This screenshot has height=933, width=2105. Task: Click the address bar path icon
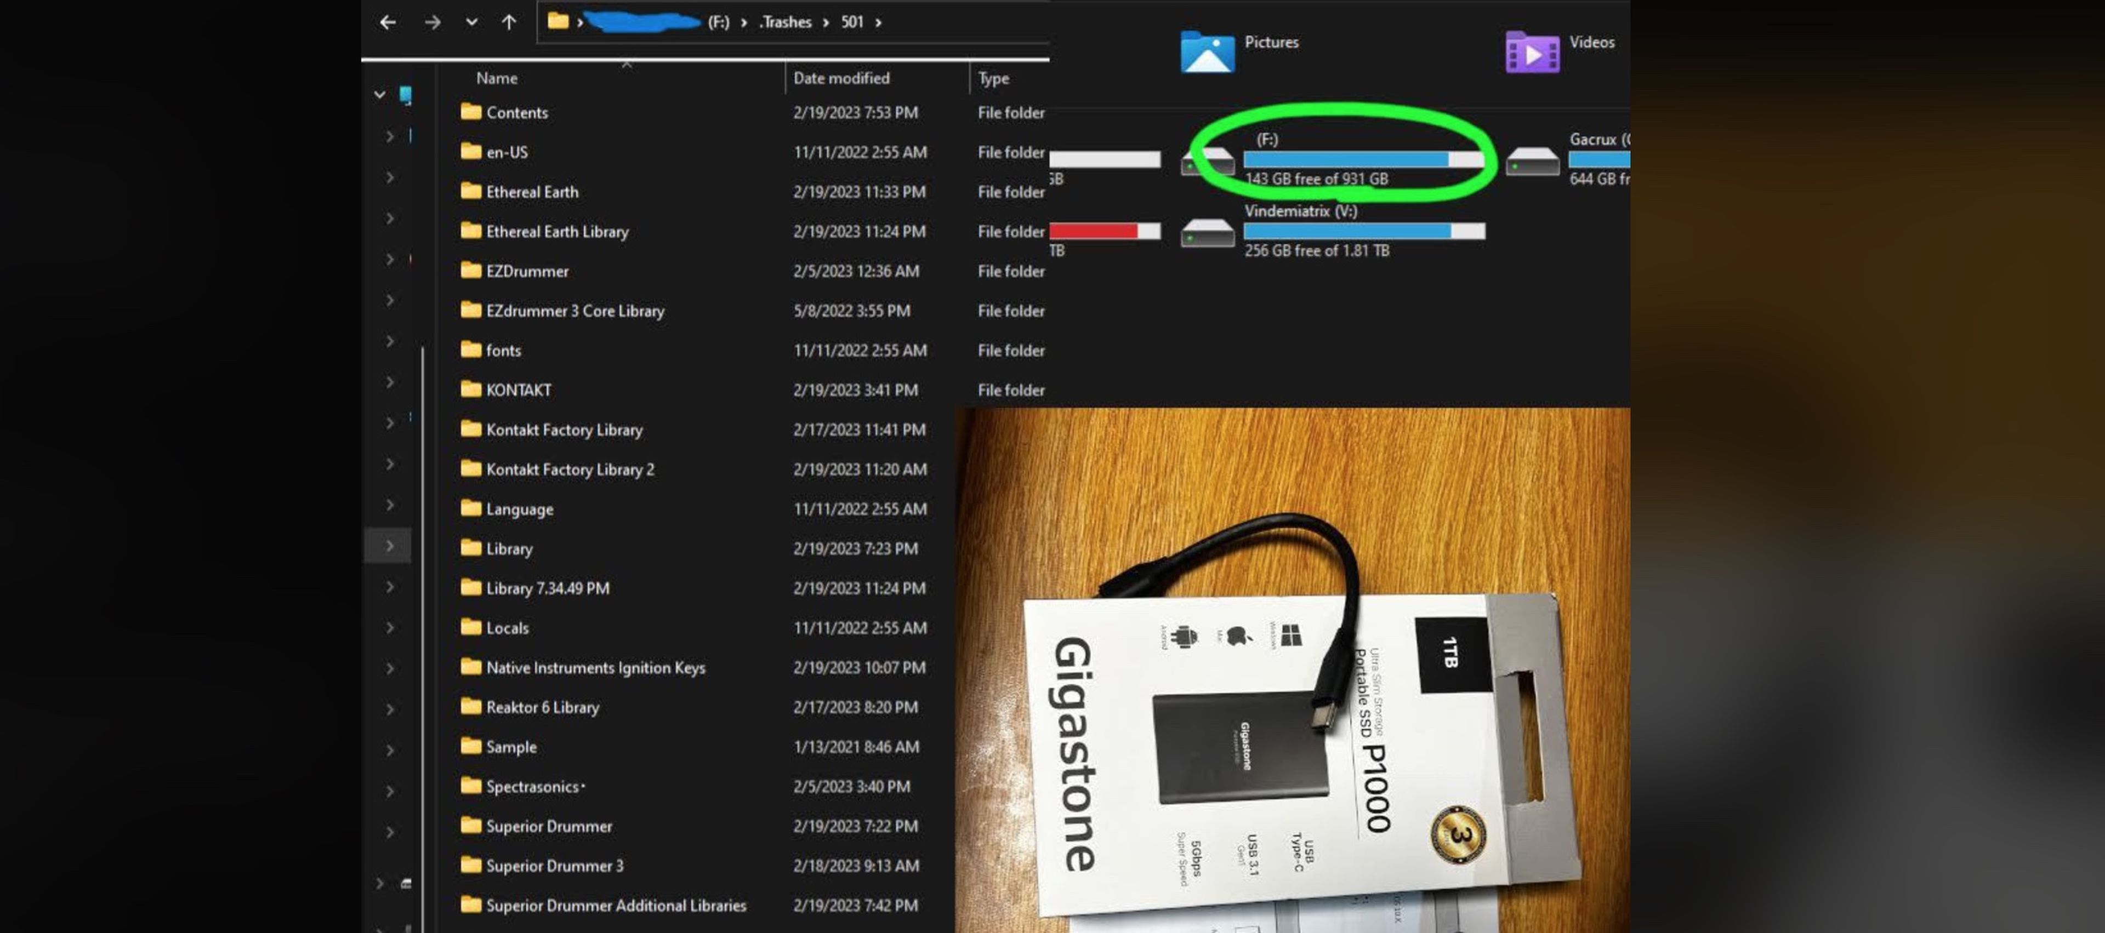pos(557,20)
